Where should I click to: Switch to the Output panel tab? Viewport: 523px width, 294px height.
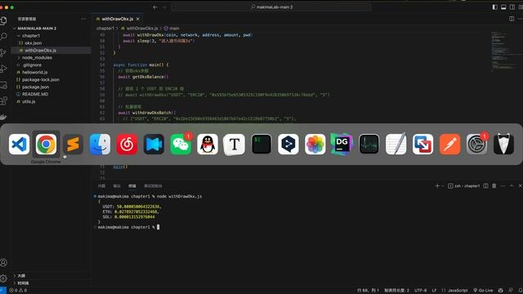click(117, 185)
